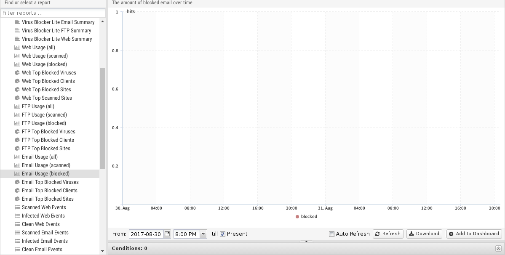Click the chart icon beside FTP Usage (all)
505x255 pixels.
coord(17,106)
